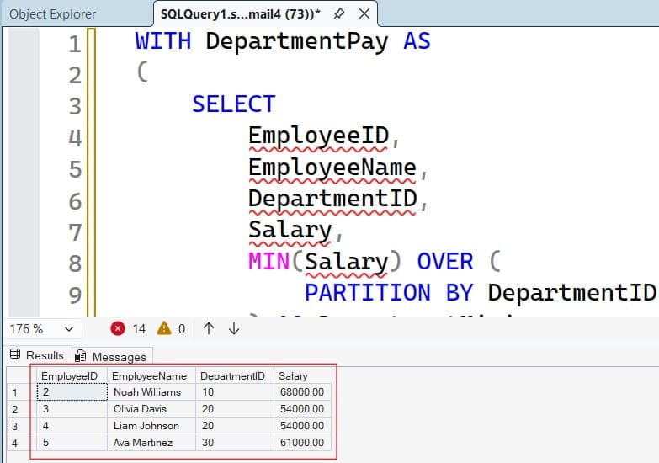
Task: Click EmployeeID cell 5 in Ava's row
Action: coord(72,443)
